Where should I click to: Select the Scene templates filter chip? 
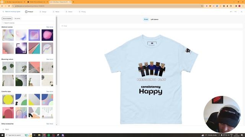point(7,19)
